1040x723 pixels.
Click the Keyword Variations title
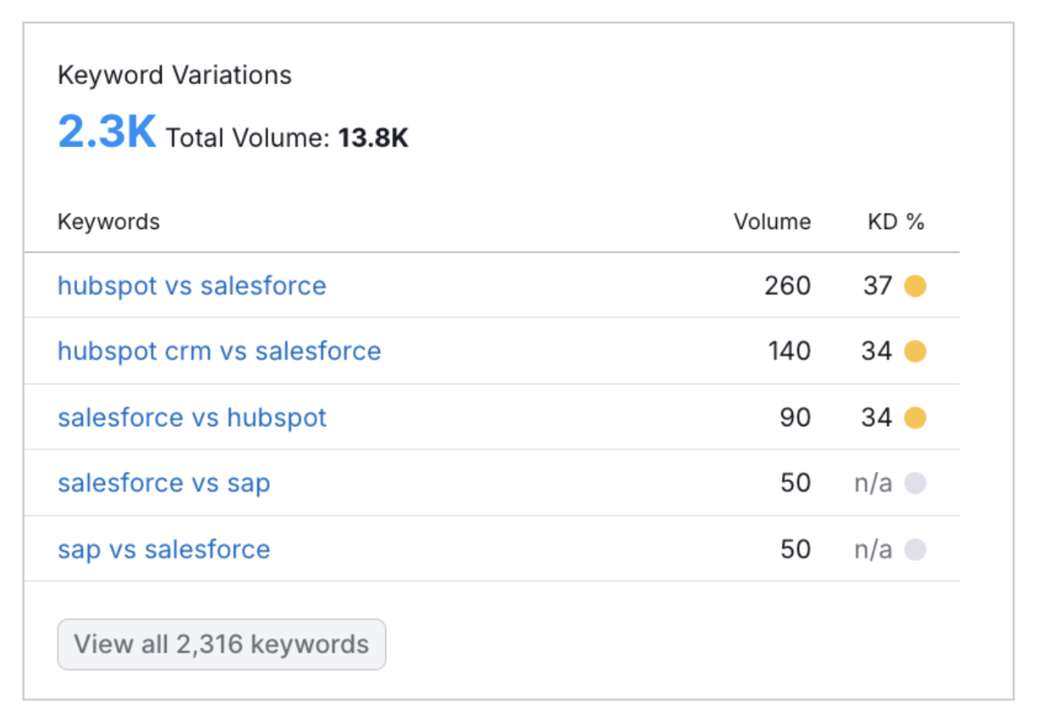pos(175,76)
